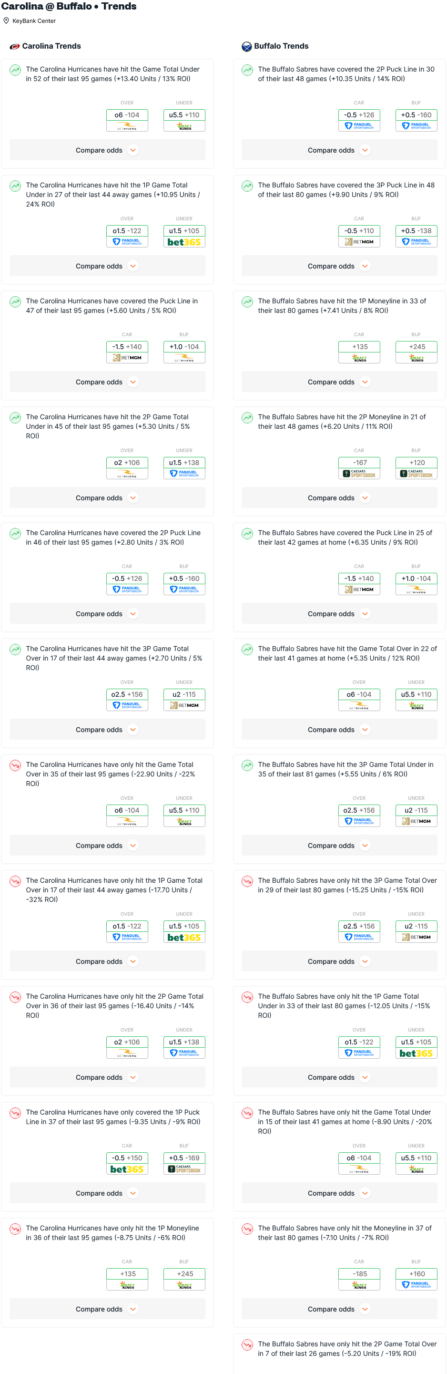Expand Compare odds for Buffalo 2P Puck Line trend
447x1374 pixels.
point(339,150)
